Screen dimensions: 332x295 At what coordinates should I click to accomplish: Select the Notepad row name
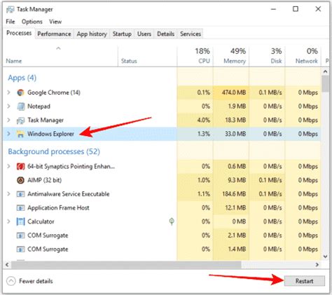click(x=39, y=107)
